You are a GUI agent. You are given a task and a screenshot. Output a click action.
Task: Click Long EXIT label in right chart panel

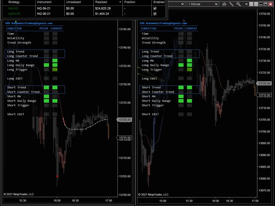[x=149, y=78]
